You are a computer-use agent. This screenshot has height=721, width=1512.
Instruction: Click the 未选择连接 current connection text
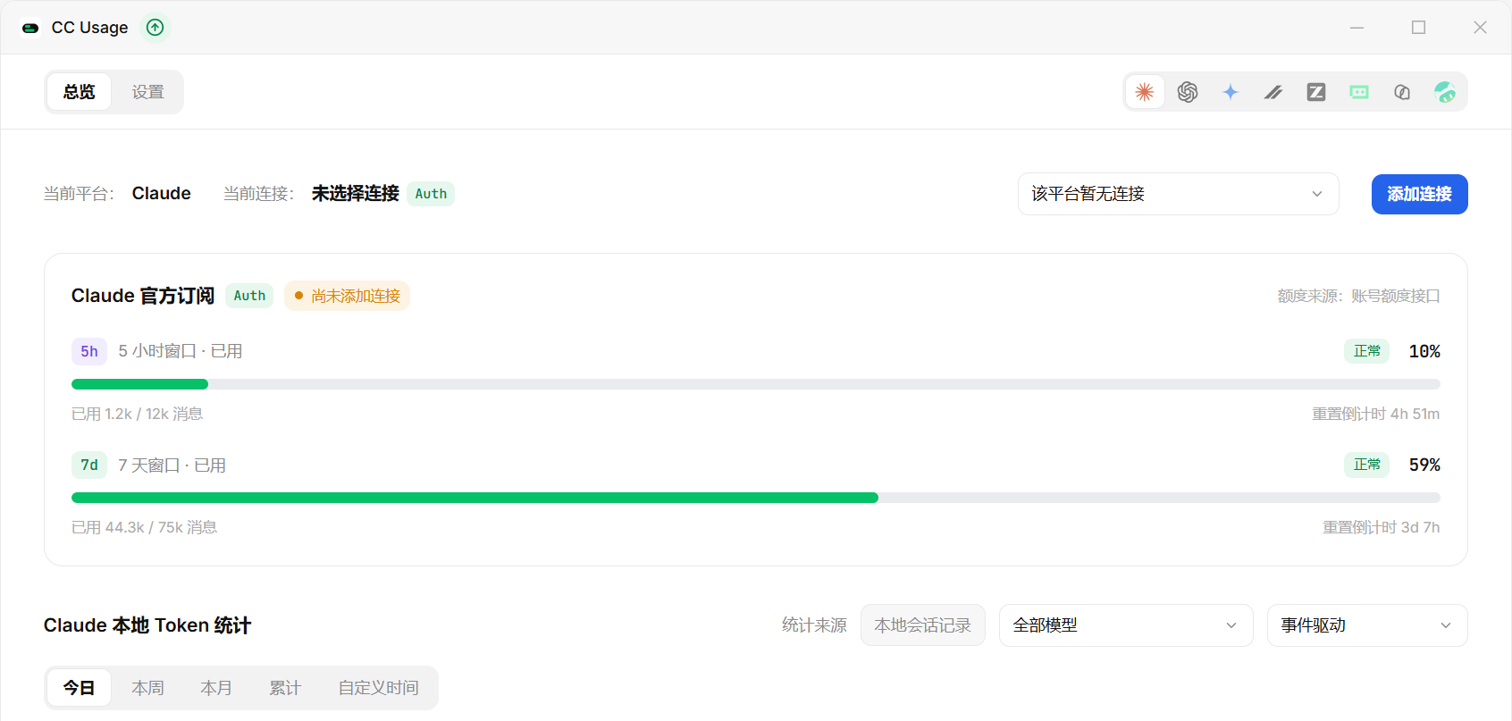[x=356, y=194]
